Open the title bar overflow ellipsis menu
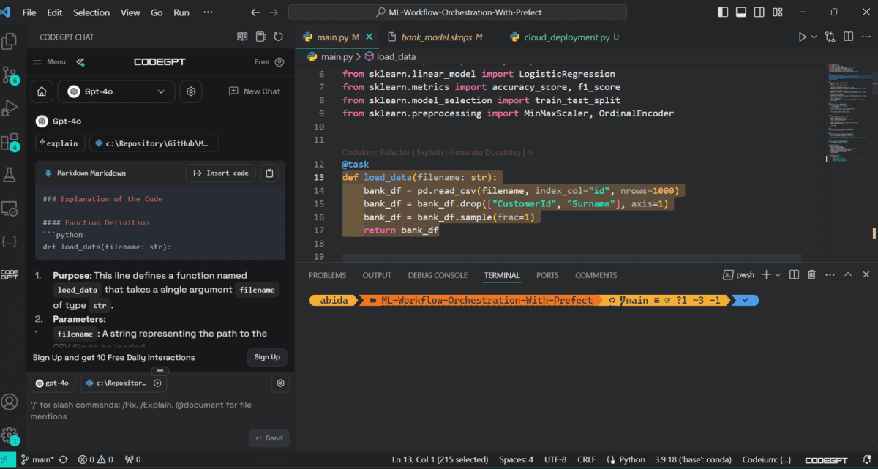878x469 pixels. [x=208, y=12]
